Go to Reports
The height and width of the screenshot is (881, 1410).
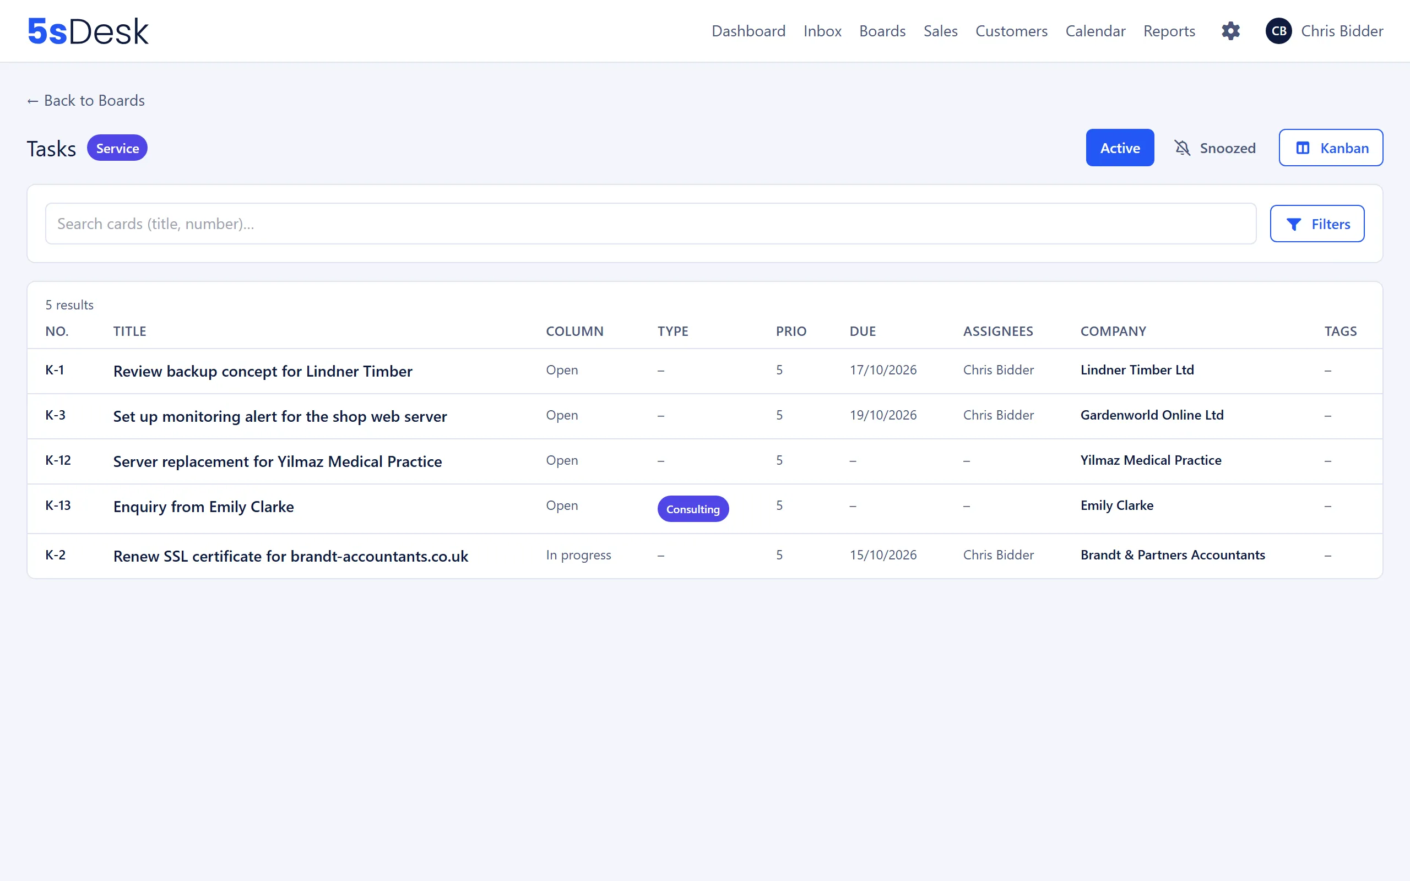click(1169, 31)
